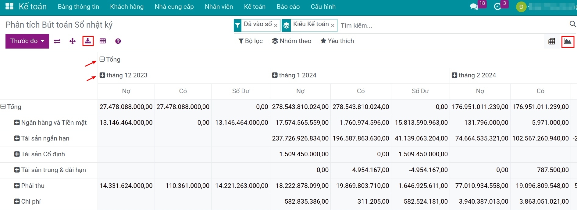The height and width of the screenshot is (210, 577).
Task: Collapse the 'Tổng' column header
Action: [x=110, y=59]
